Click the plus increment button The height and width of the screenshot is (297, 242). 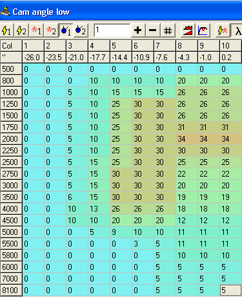(137, 30)
